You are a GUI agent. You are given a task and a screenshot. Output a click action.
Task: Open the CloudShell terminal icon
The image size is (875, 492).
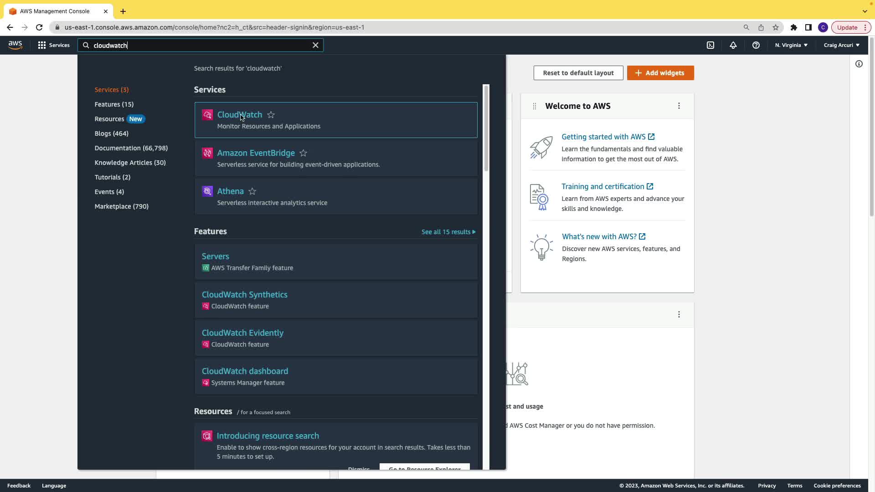710,45
